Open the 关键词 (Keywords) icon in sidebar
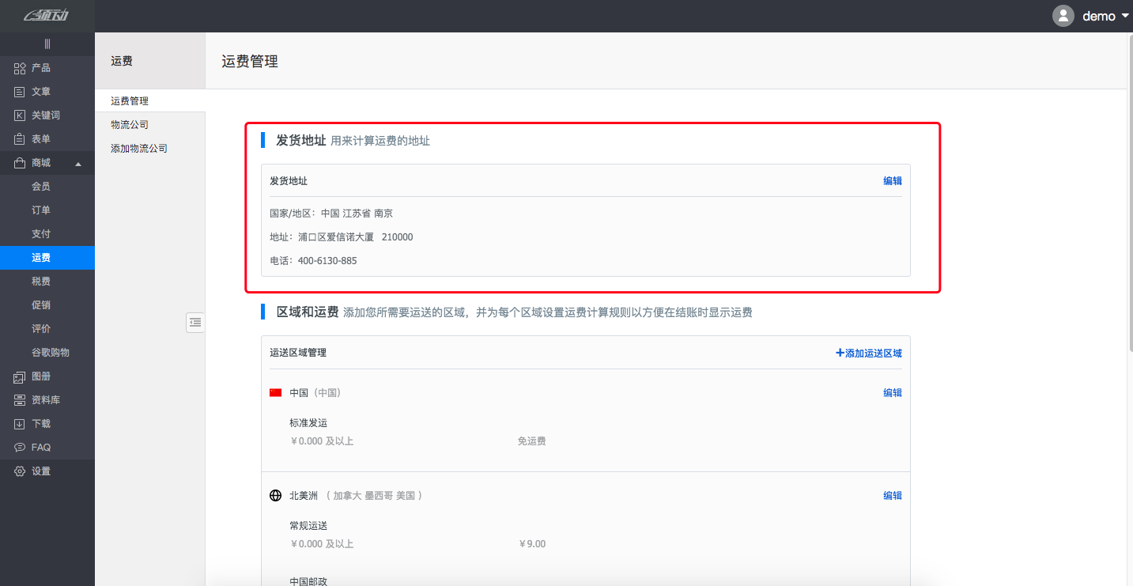The height and width of the screenshot is (586, 1133). [x=20, y=115]
